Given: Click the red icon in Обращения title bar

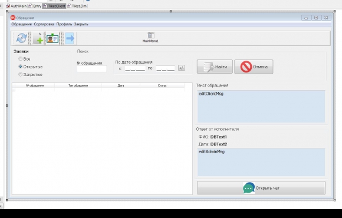Looking at the screenshot, I should 13,18.
